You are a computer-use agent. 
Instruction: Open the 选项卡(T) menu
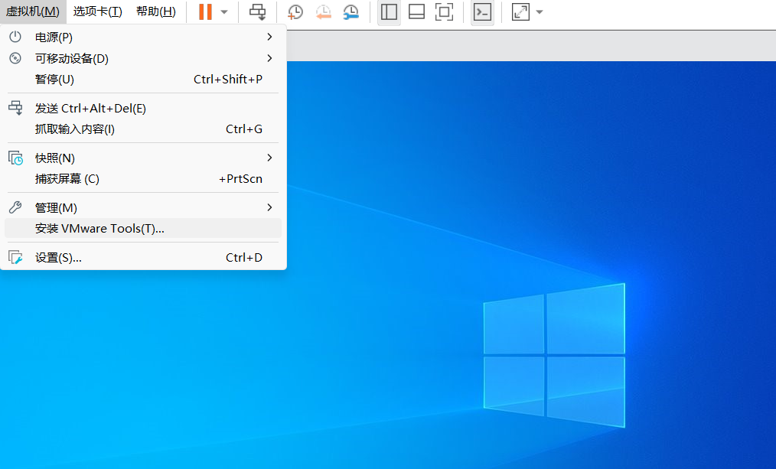pos(97,11)
